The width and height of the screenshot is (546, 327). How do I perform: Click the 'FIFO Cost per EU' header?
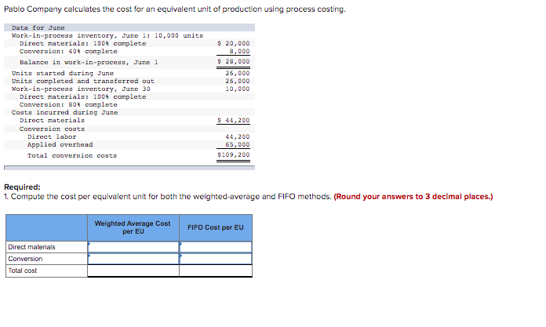[216, 227]
